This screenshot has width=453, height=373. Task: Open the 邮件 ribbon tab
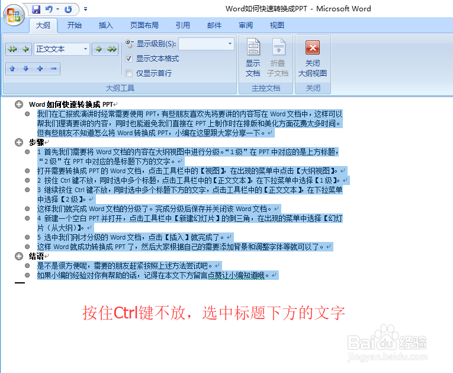click(214, 25)
